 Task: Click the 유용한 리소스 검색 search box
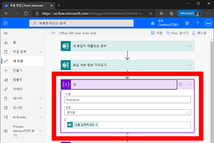tap(81, 23)
